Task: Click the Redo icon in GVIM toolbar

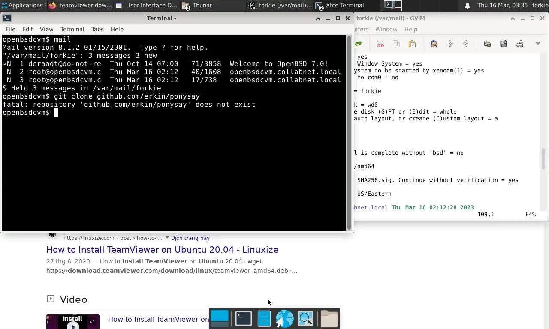Action: click(359, 44)
